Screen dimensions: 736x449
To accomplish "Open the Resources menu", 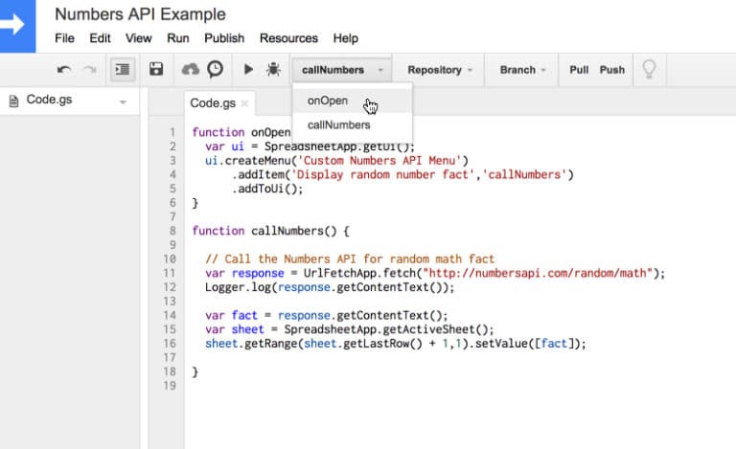I will point(288,38).
